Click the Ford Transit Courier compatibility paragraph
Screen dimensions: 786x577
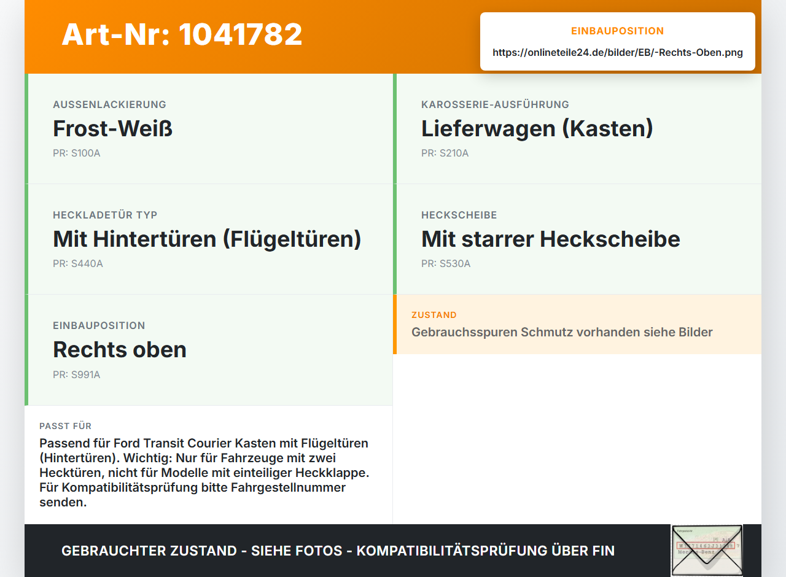coord(204,473)
